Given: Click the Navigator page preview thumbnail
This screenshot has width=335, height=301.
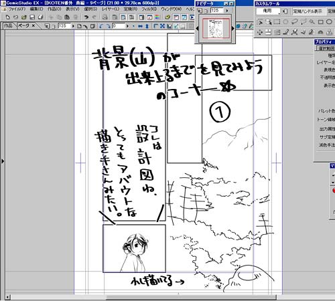Looking at the screenshot, I should 216,28.
